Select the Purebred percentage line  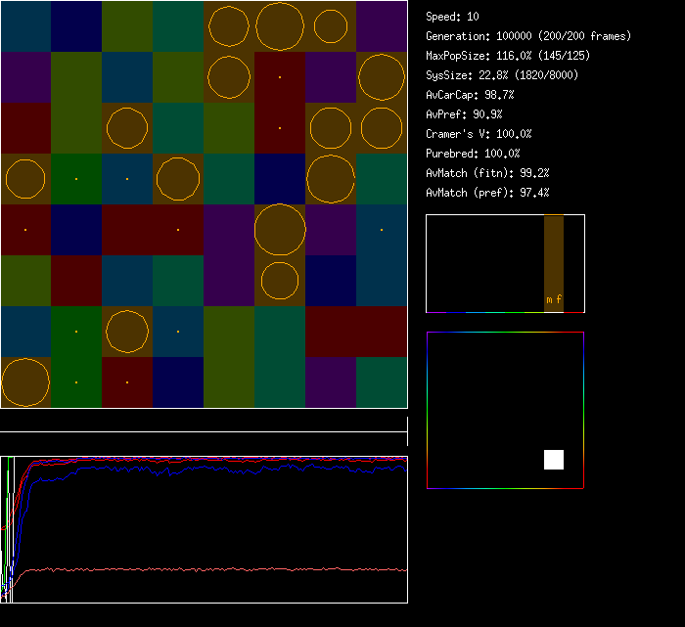point(473,154)
